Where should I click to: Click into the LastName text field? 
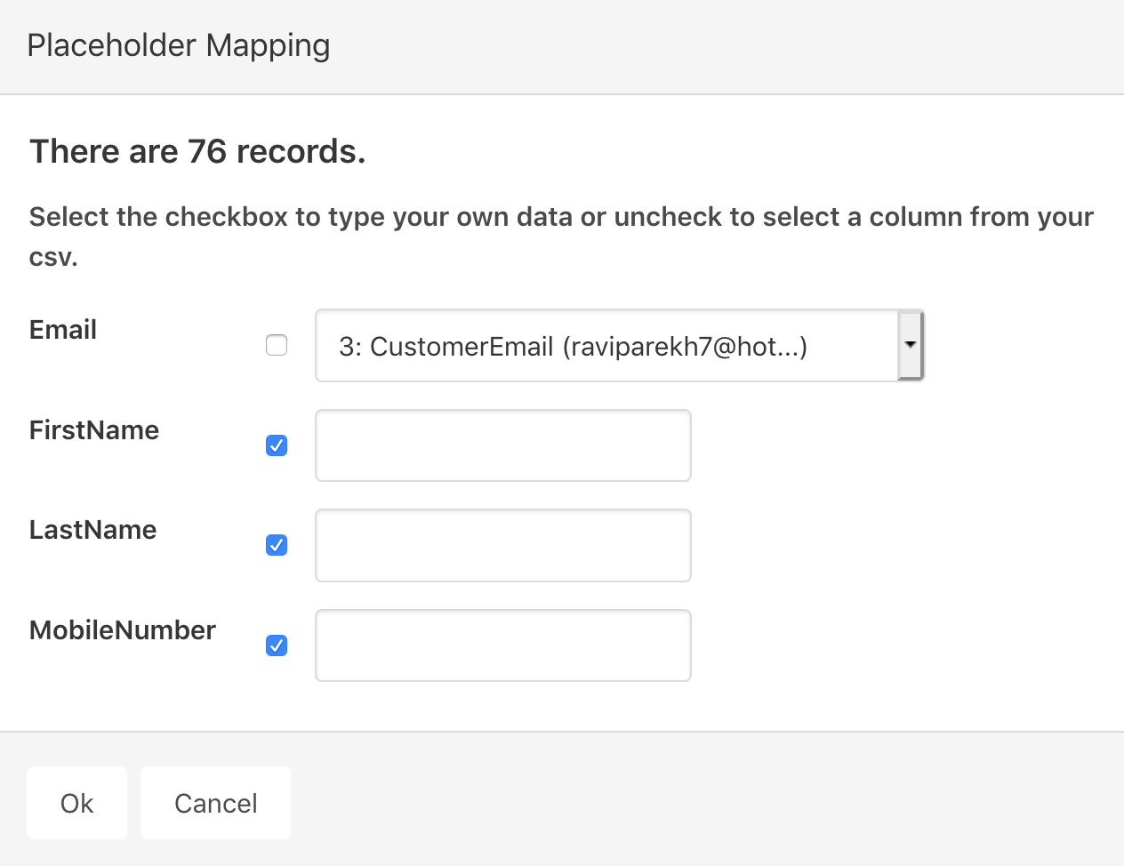pyautogui.click(x=502, y=545)
